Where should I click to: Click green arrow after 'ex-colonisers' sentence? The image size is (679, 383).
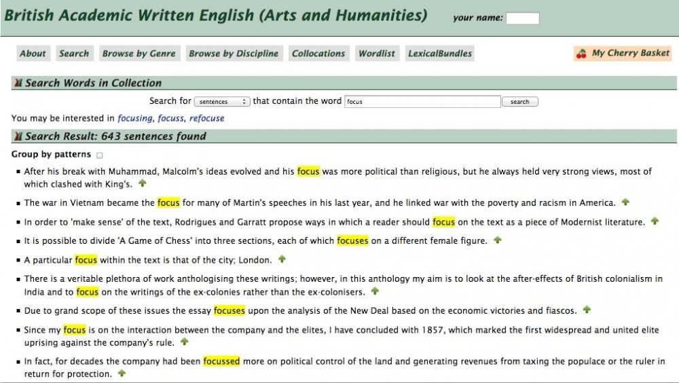pos(375,291)
